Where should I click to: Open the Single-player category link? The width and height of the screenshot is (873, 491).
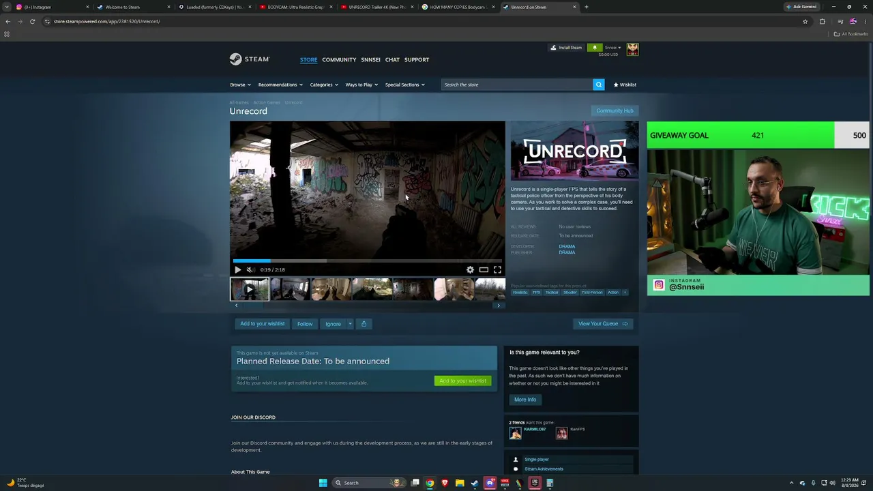pos(537,460)
